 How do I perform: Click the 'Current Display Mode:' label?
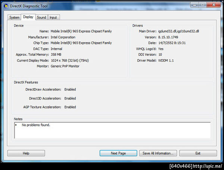[33, 60]
